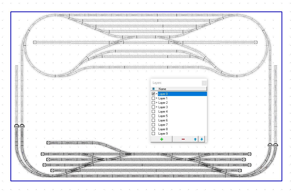
Task: Move layer down with blue arrow
Action: point(202,139)
